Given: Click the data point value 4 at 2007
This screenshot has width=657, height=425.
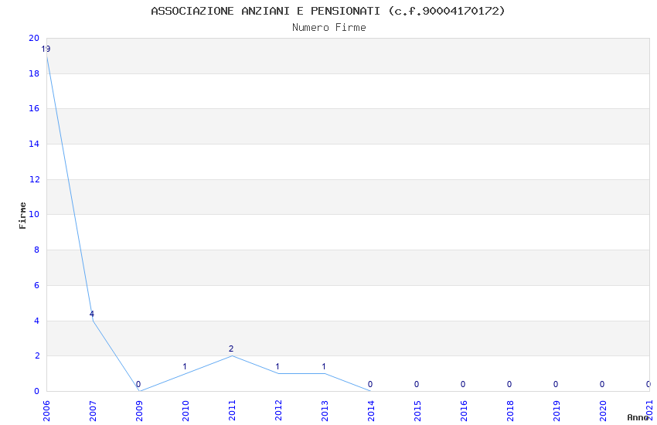Looking at the screenshot, I should click(92, 314).
